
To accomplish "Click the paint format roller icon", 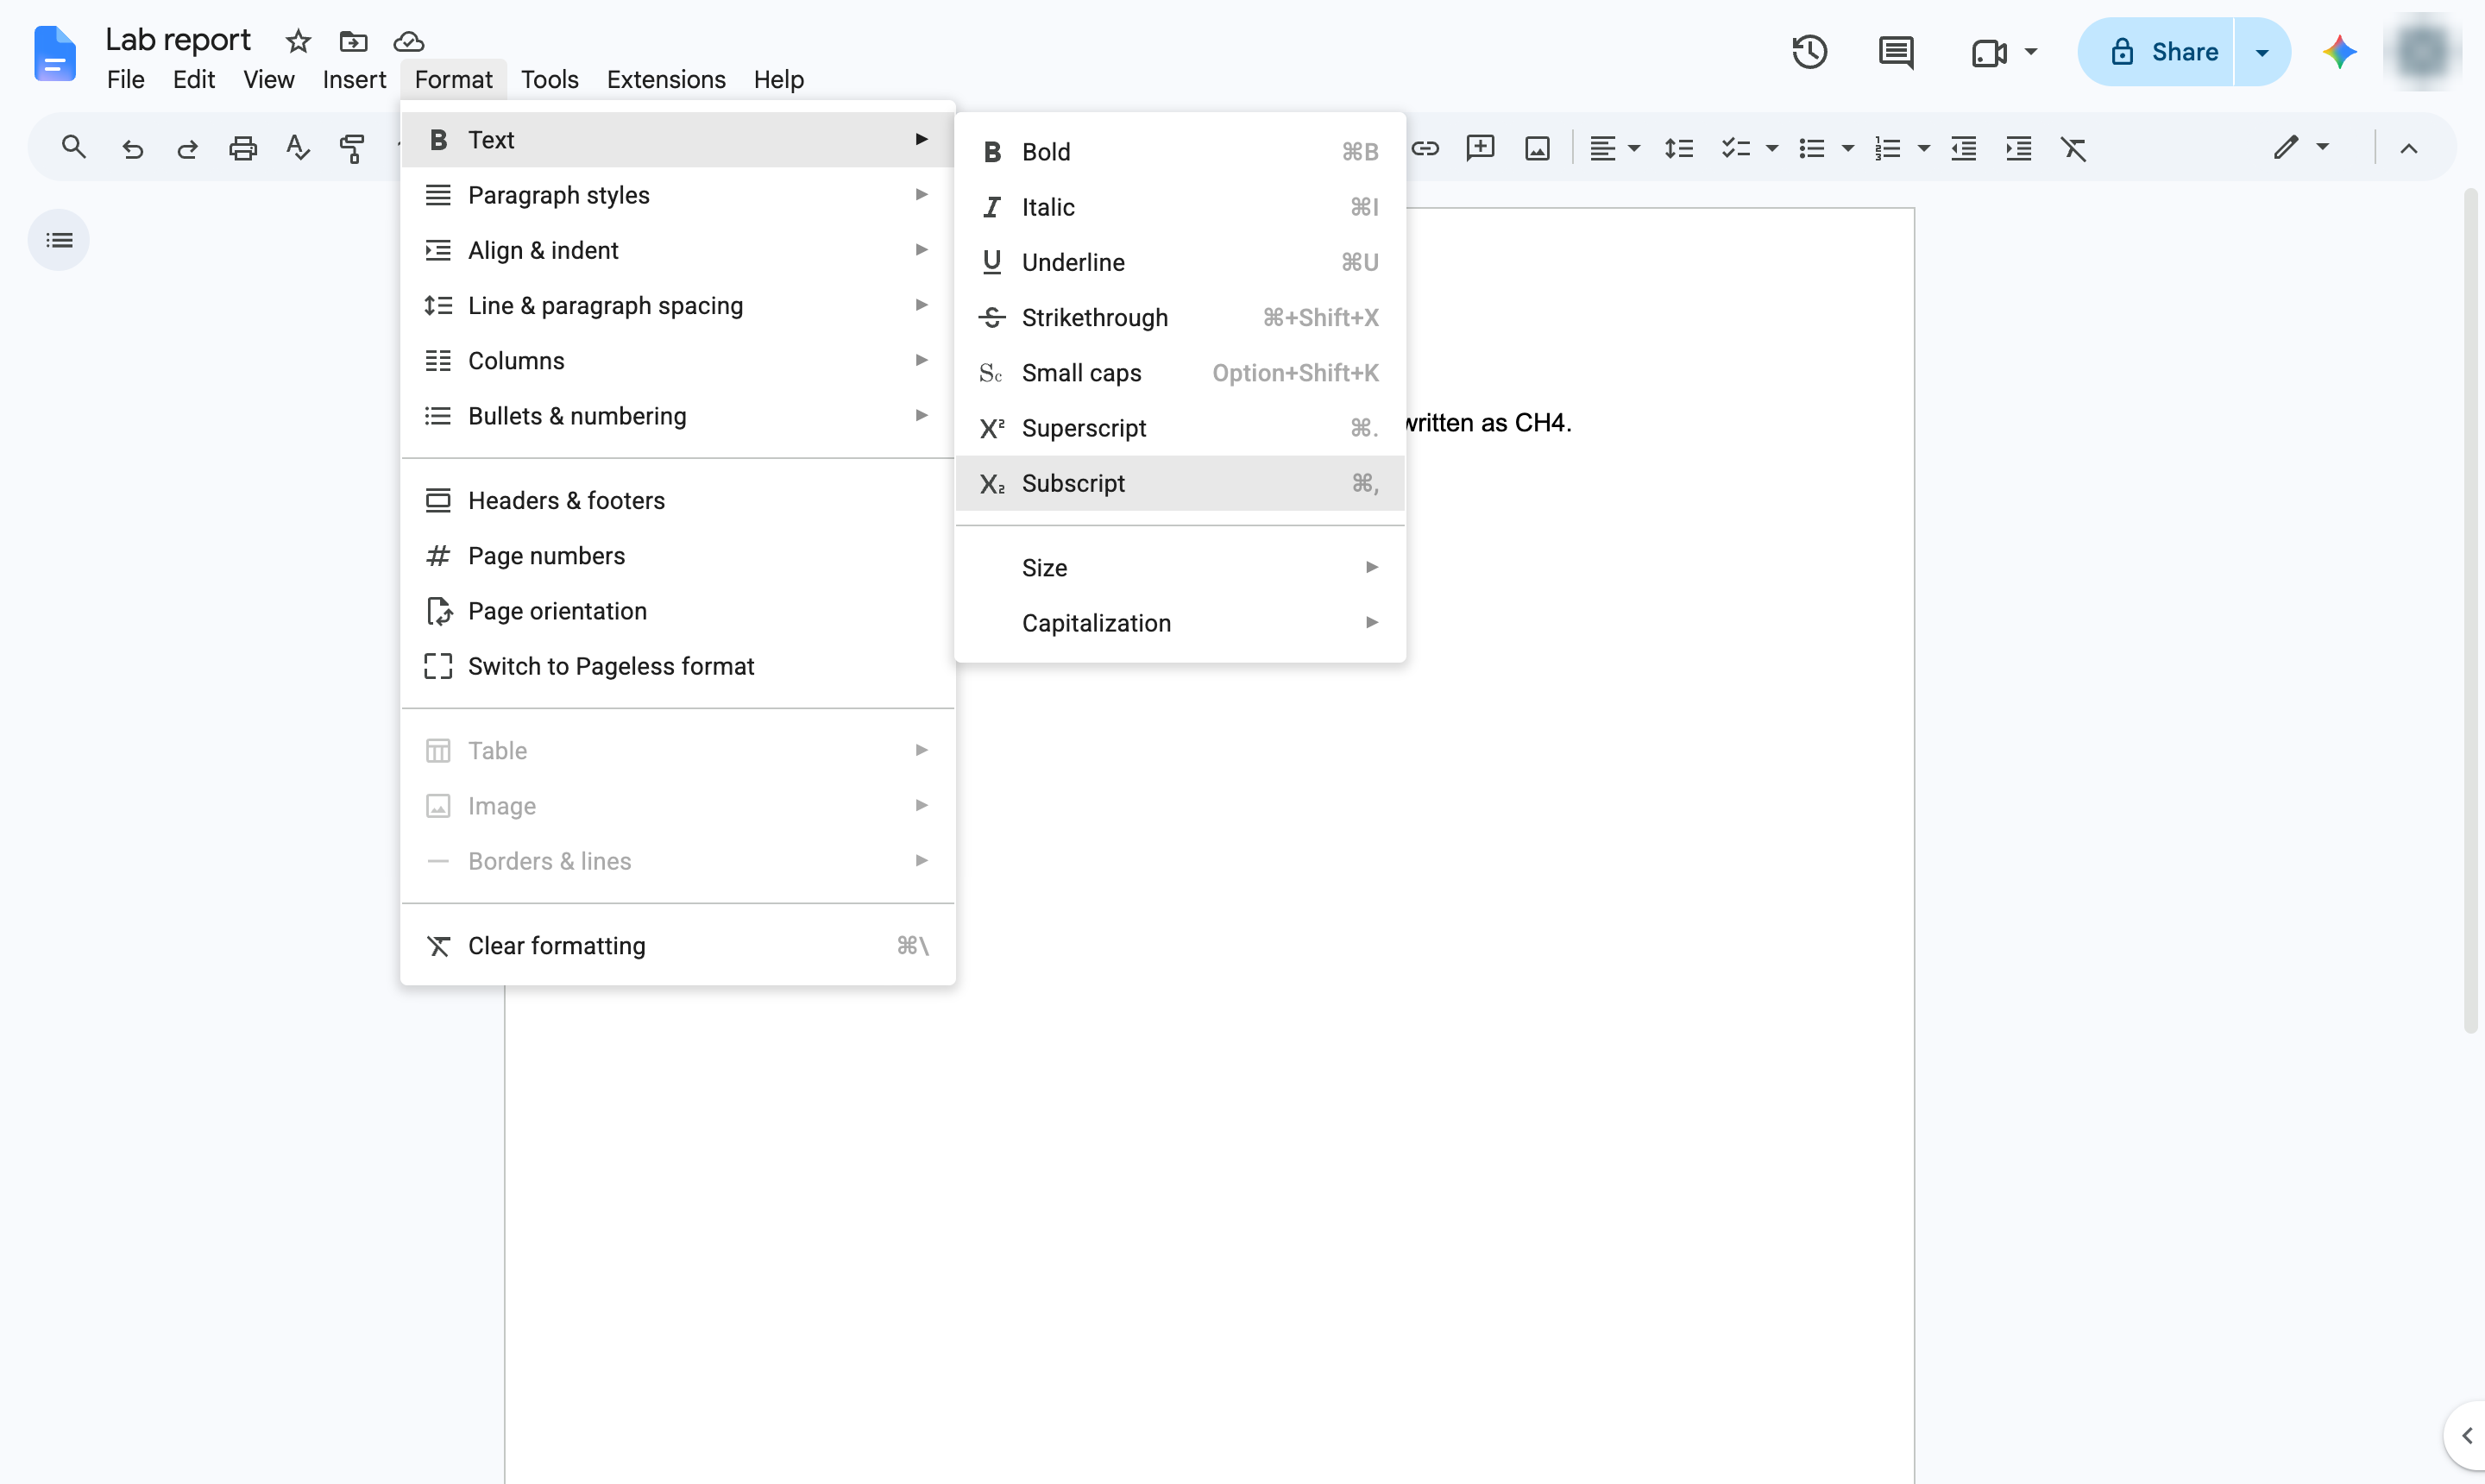I will [x=352, y=149].
